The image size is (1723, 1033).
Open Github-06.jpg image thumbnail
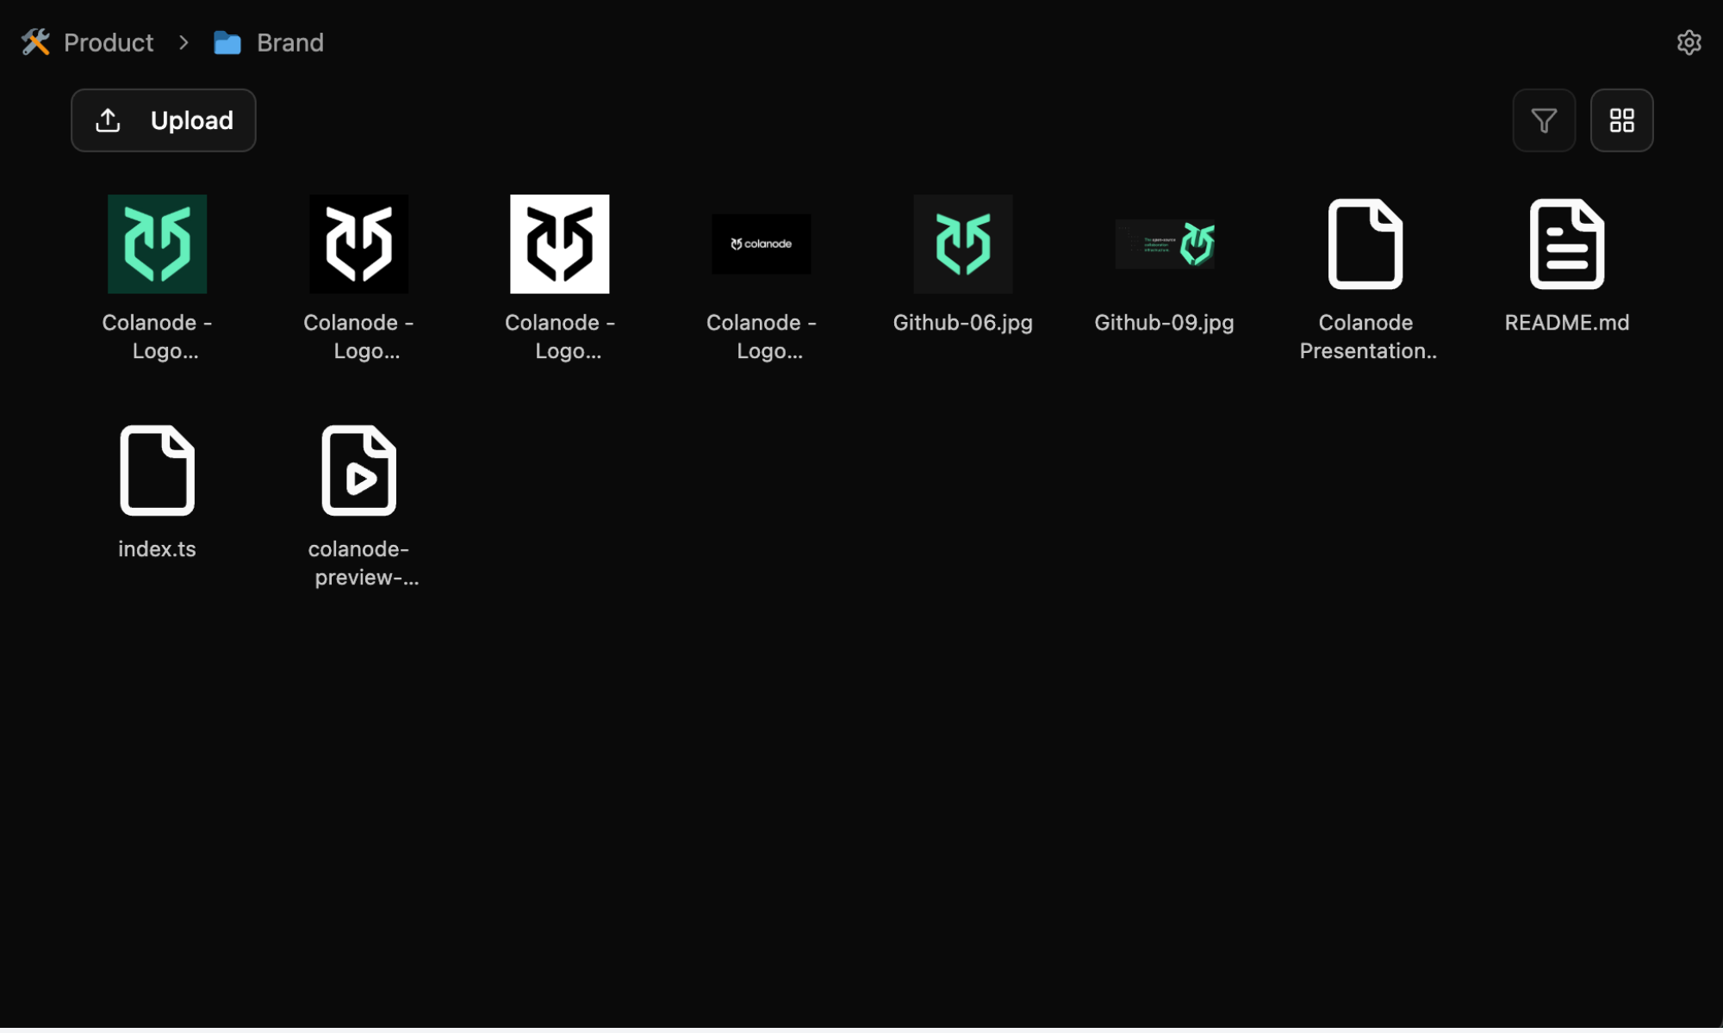coord(962,244)
